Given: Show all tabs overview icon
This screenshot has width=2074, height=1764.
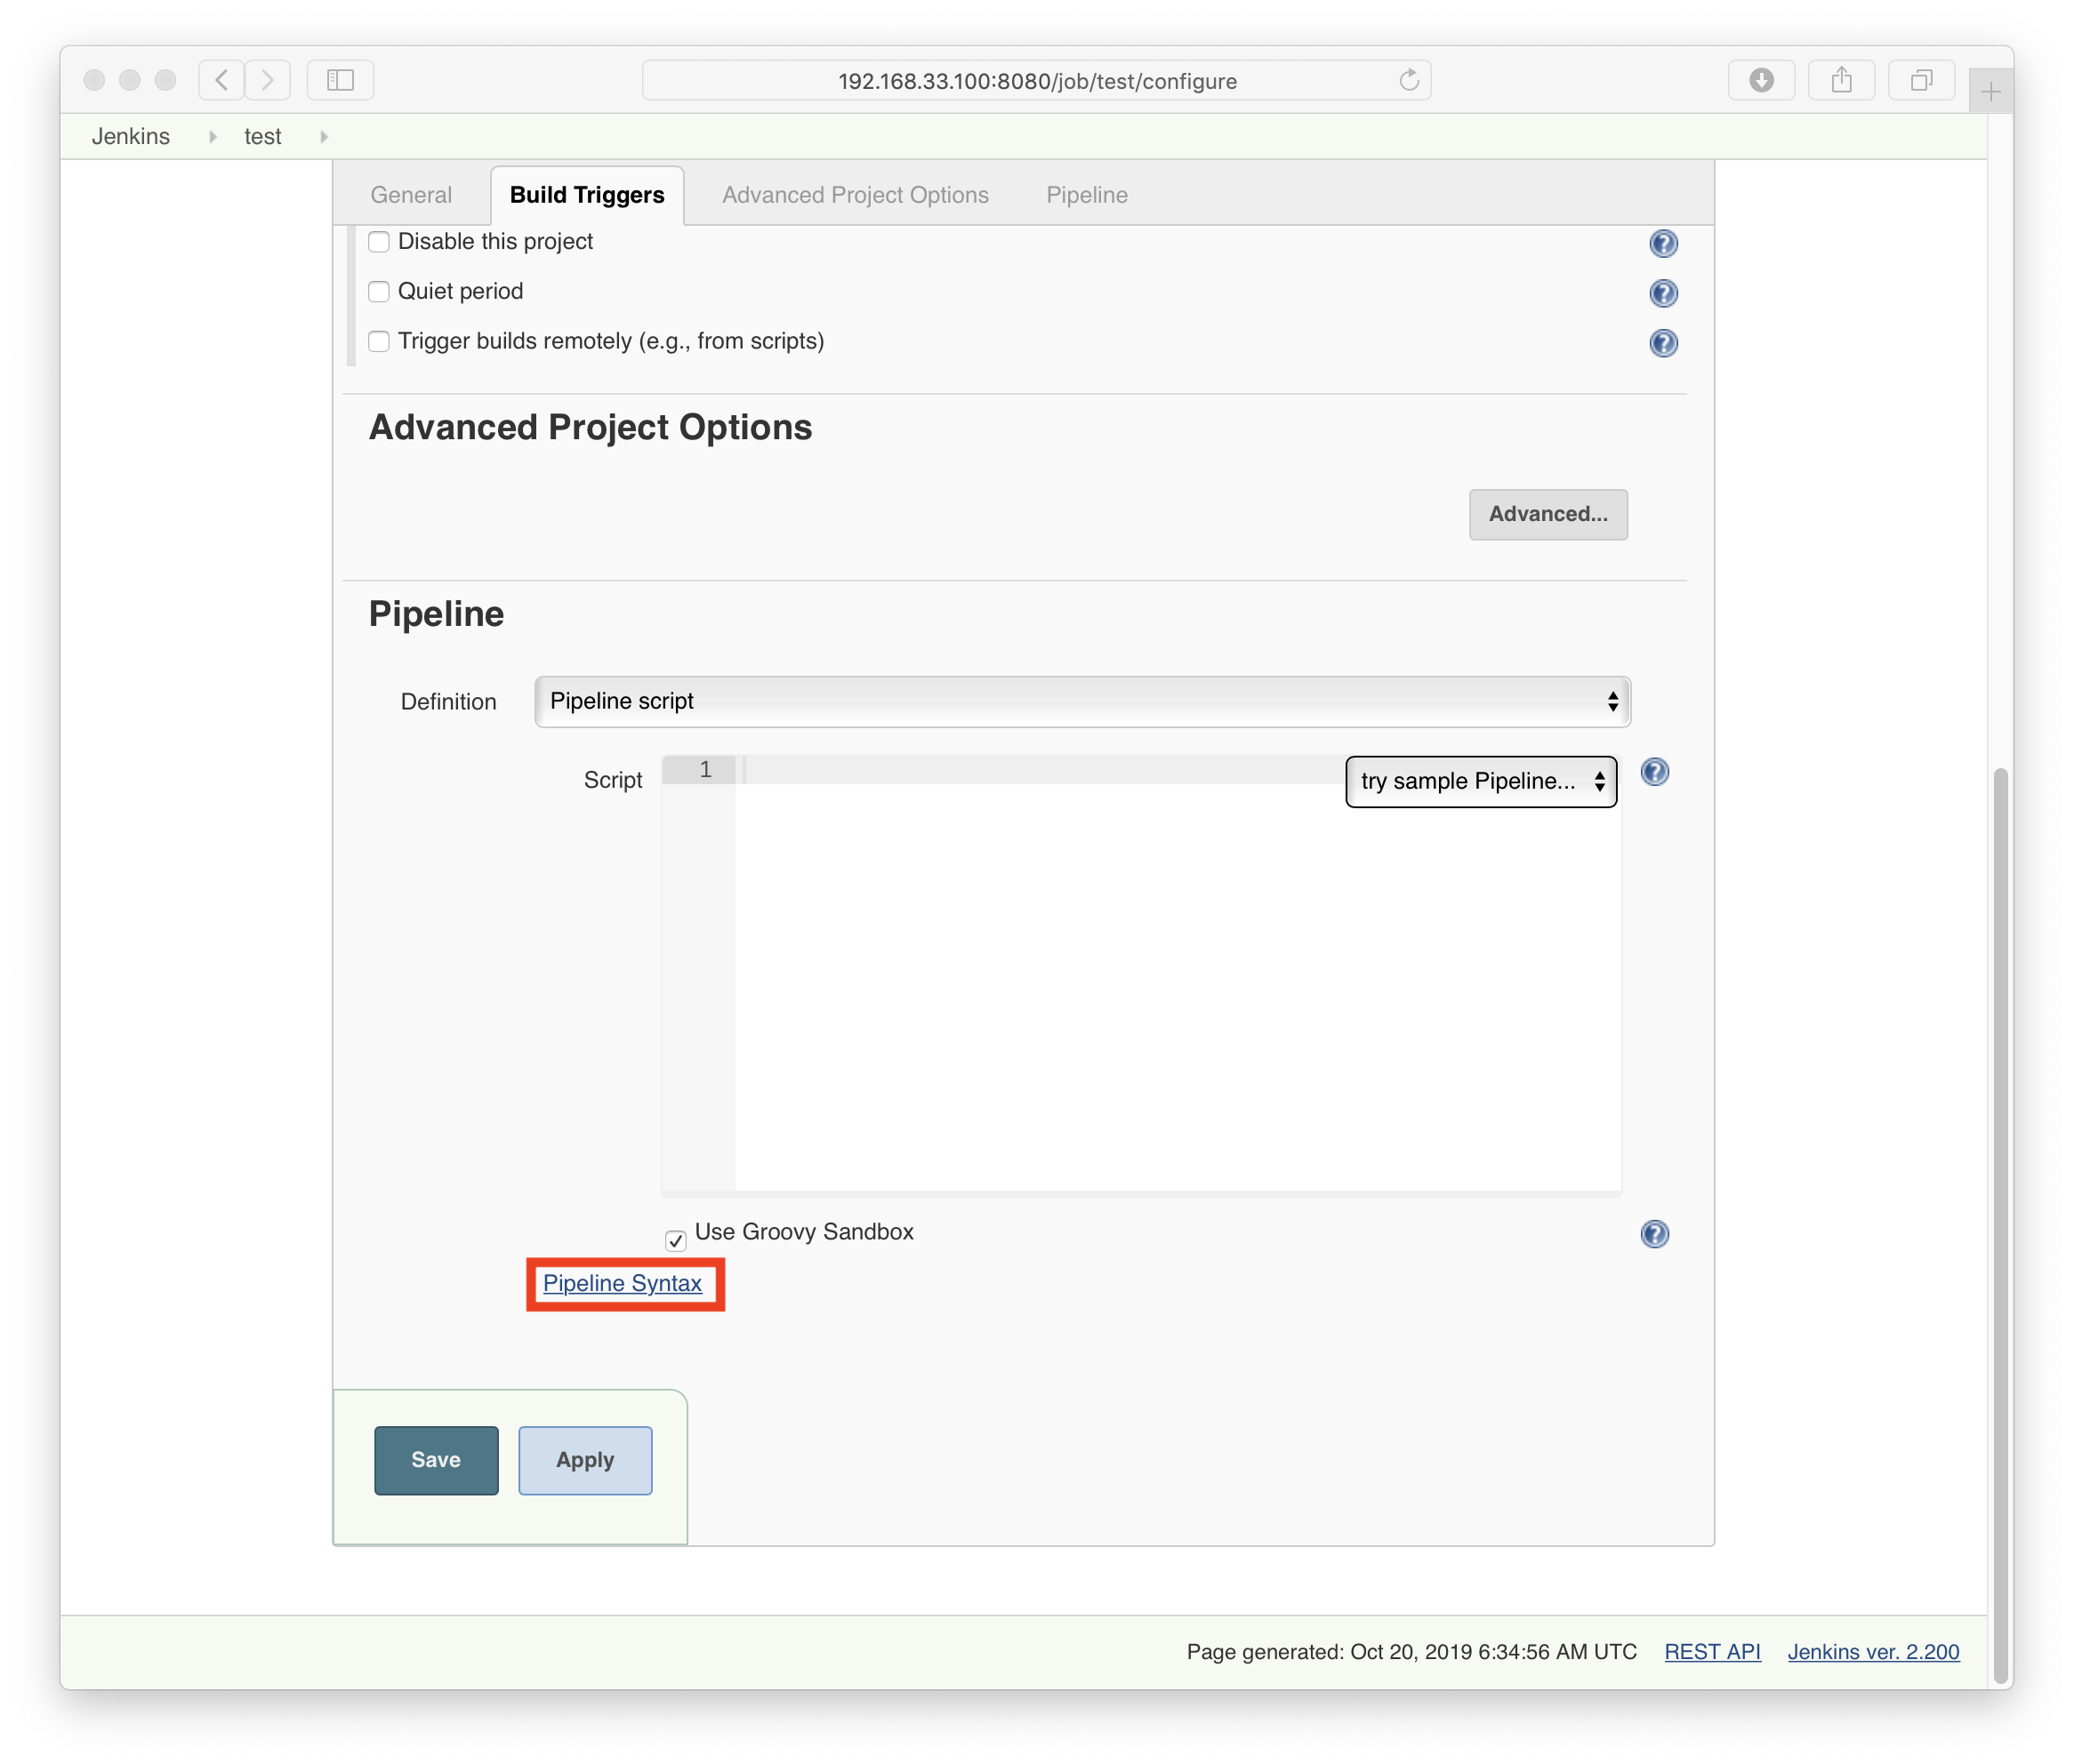Looking at the screenshot, I should click(1921, 80).
